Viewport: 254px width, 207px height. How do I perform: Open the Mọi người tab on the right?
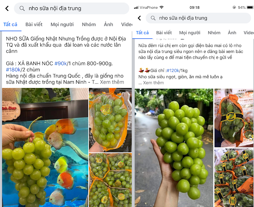(189, 33)
